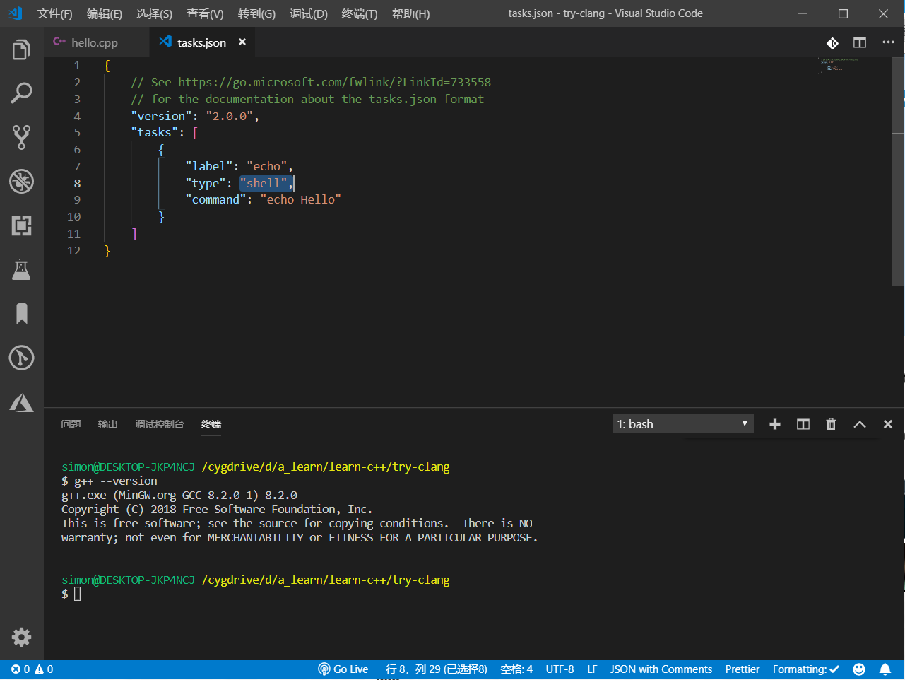This screenshot has width=905, height=680.
Task: Open the 编辑(E) menu
Action: click(x=104, y=13)
